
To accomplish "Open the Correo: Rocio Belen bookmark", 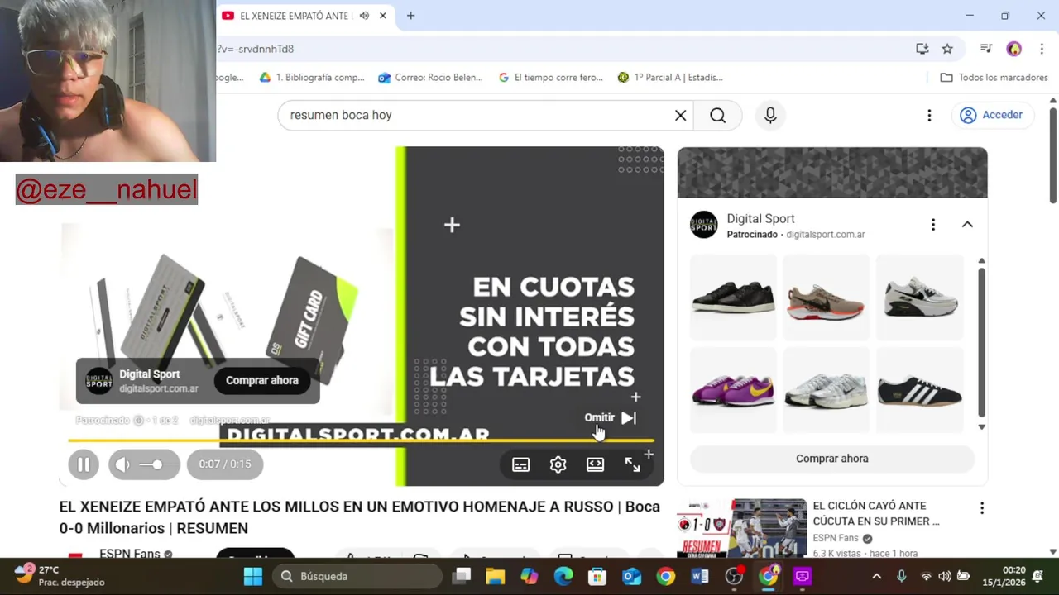I will point(430,78).
